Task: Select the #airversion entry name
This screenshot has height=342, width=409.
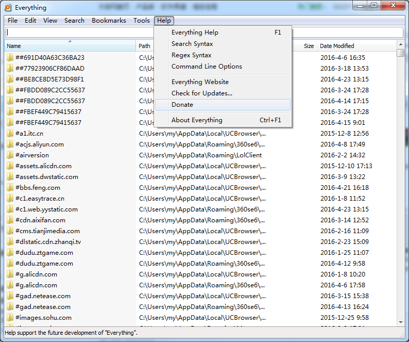Action: tap(32, 155)
